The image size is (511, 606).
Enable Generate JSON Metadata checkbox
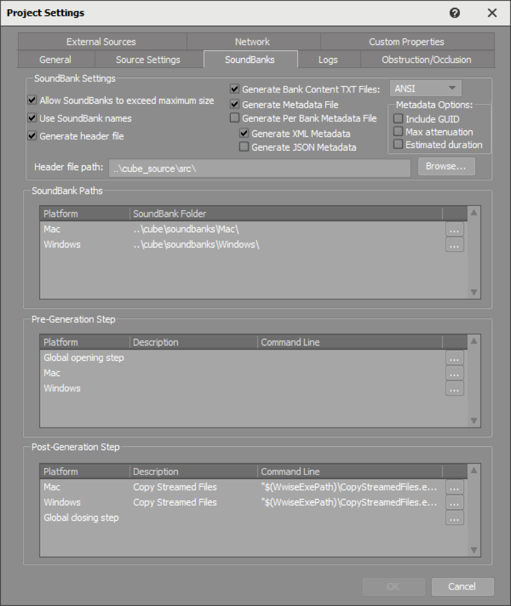click(x=244, y=147)
